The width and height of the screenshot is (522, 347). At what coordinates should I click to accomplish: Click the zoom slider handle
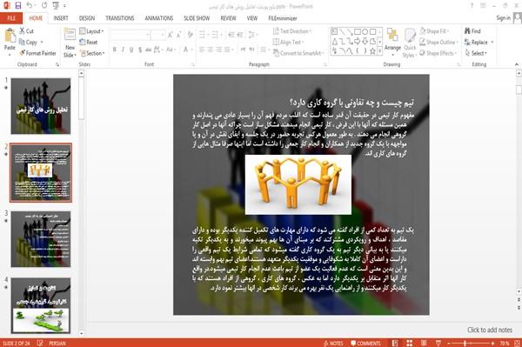tap(465, 343)
